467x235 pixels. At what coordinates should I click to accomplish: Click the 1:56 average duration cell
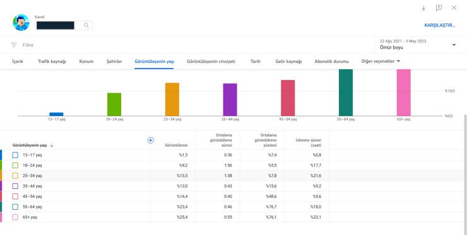pos(228,166)
